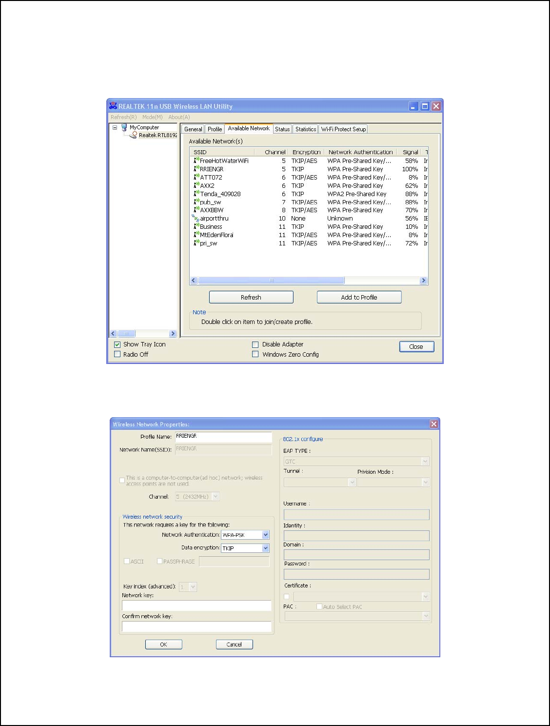Viewport: 550px width, 726px height.
Task: Click the REALTEK utility title bar icon
Action: (113, 106)
